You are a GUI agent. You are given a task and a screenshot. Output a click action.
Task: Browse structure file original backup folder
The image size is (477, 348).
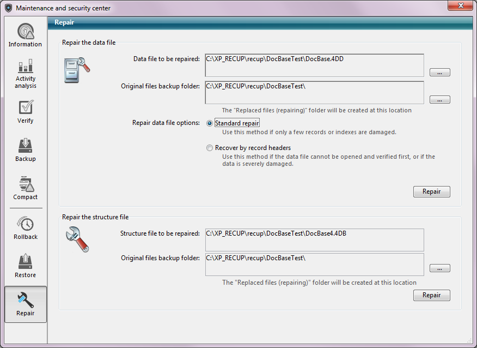pyautogui.click(x=439, y=268)
